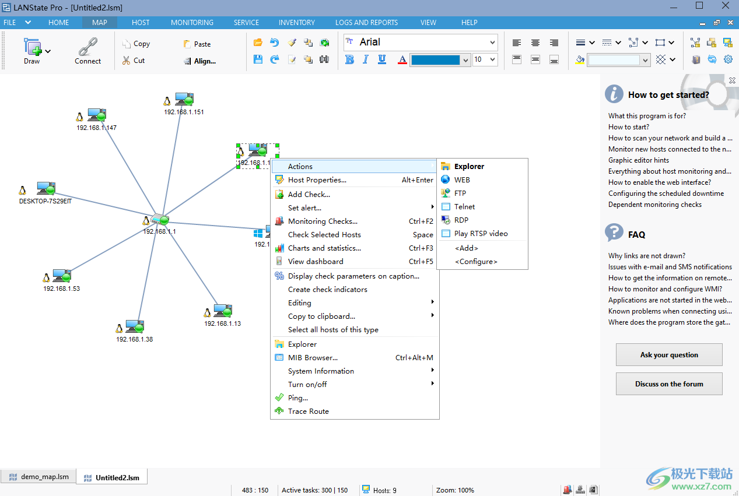Choose Host Properties in context menu

(317, 180)
